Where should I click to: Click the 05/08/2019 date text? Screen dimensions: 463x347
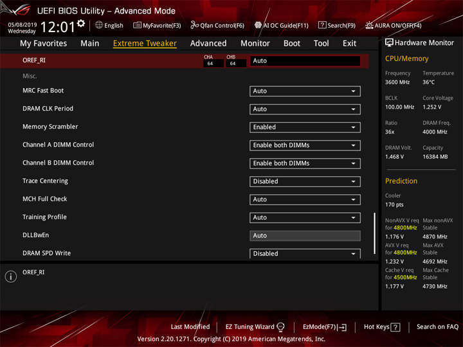(22, 24)
